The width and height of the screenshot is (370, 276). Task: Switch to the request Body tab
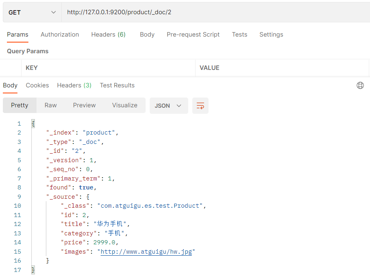pos(147,35)
